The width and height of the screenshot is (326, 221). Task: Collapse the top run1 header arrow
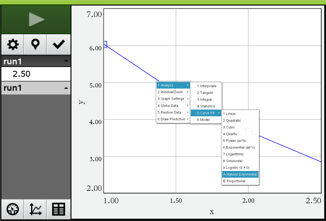pyautogui.click(x=66, y=61)
